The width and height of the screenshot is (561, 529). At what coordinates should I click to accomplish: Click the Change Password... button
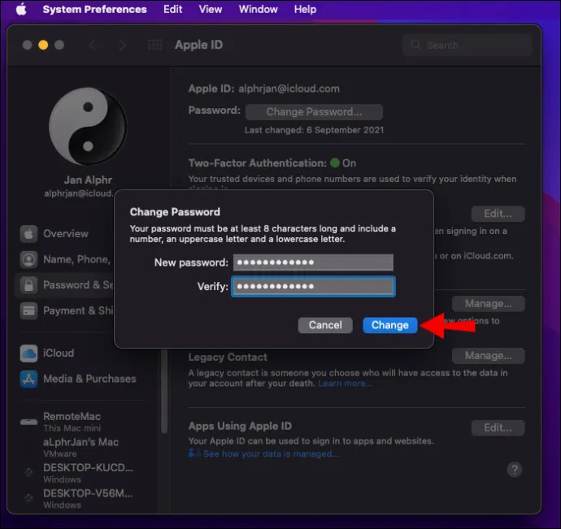[314, 112]
